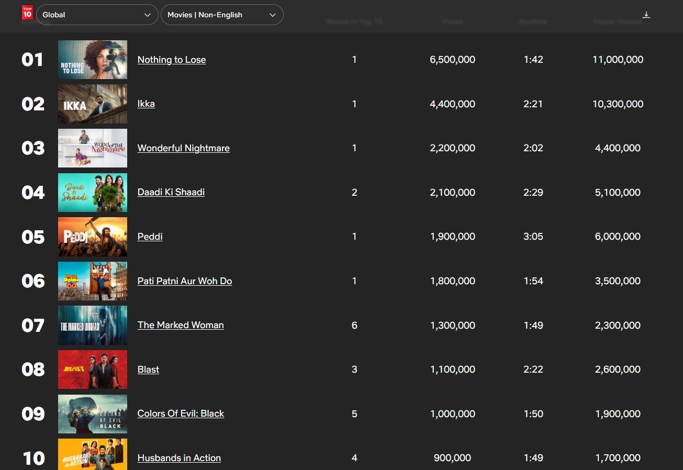The width and height of the screenshot is (683, 470).
Task: Click the Pati Patni Aur Woh Do thumbnail
Action: tap(93, 281)
